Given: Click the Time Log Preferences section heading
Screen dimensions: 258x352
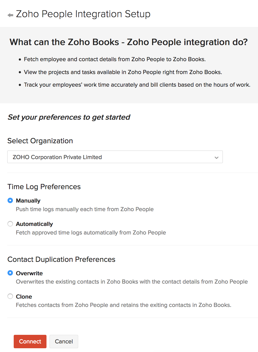Looking at the screenshot, I should pos(44,187).
